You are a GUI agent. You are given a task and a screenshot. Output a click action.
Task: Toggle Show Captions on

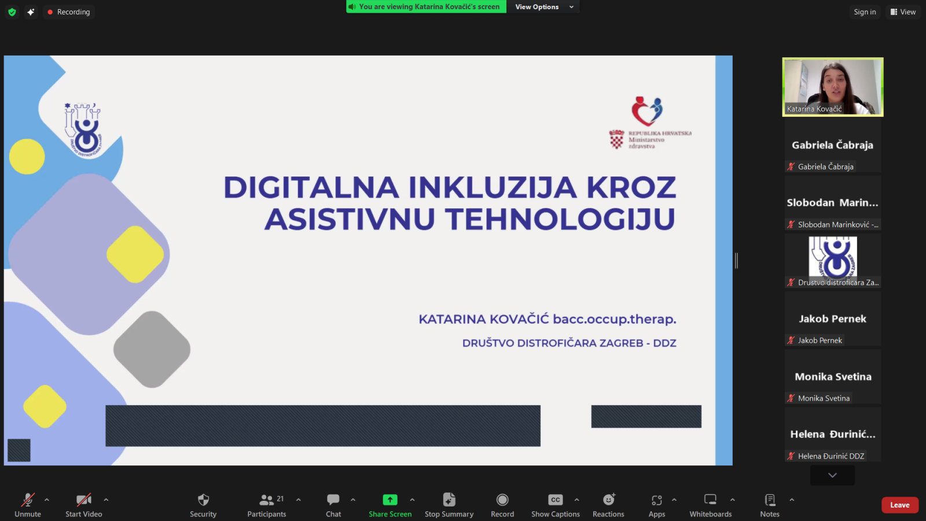(555, 500)
